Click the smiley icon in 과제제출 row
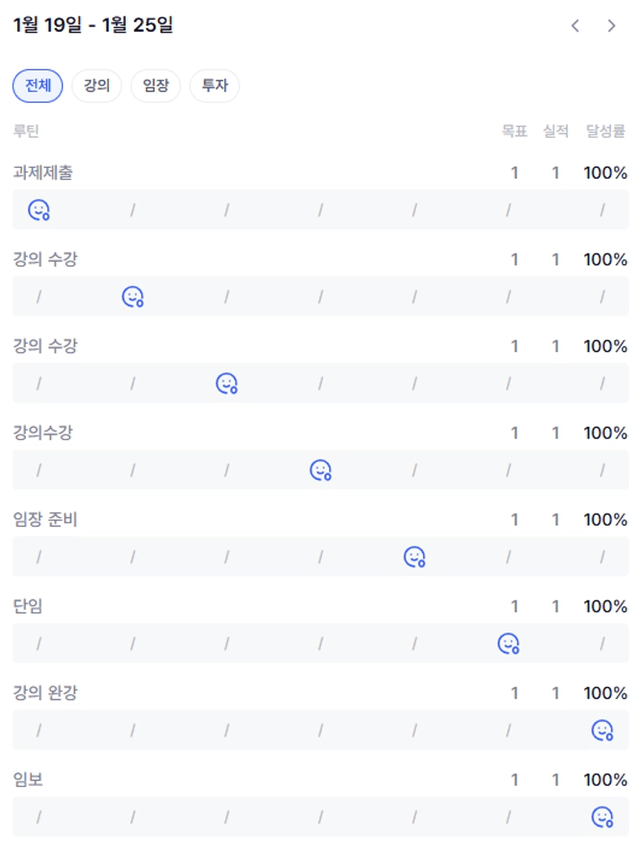Screen dimensions: 643x847 (x=39, y=210)
